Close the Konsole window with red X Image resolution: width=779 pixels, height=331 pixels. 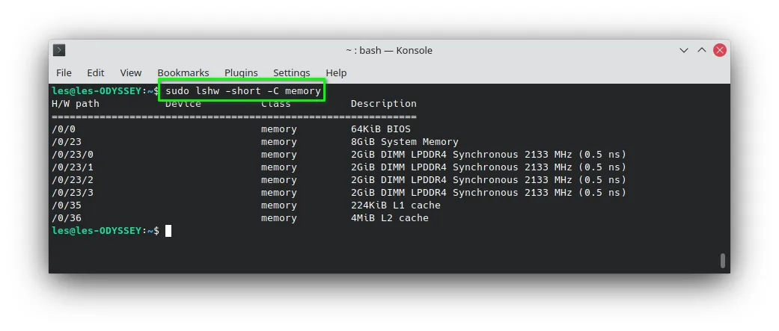point(719,50)
